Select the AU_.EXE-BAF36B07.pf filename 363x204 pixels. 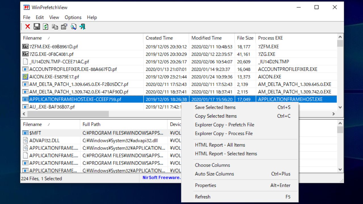click(x=52, y=107)
